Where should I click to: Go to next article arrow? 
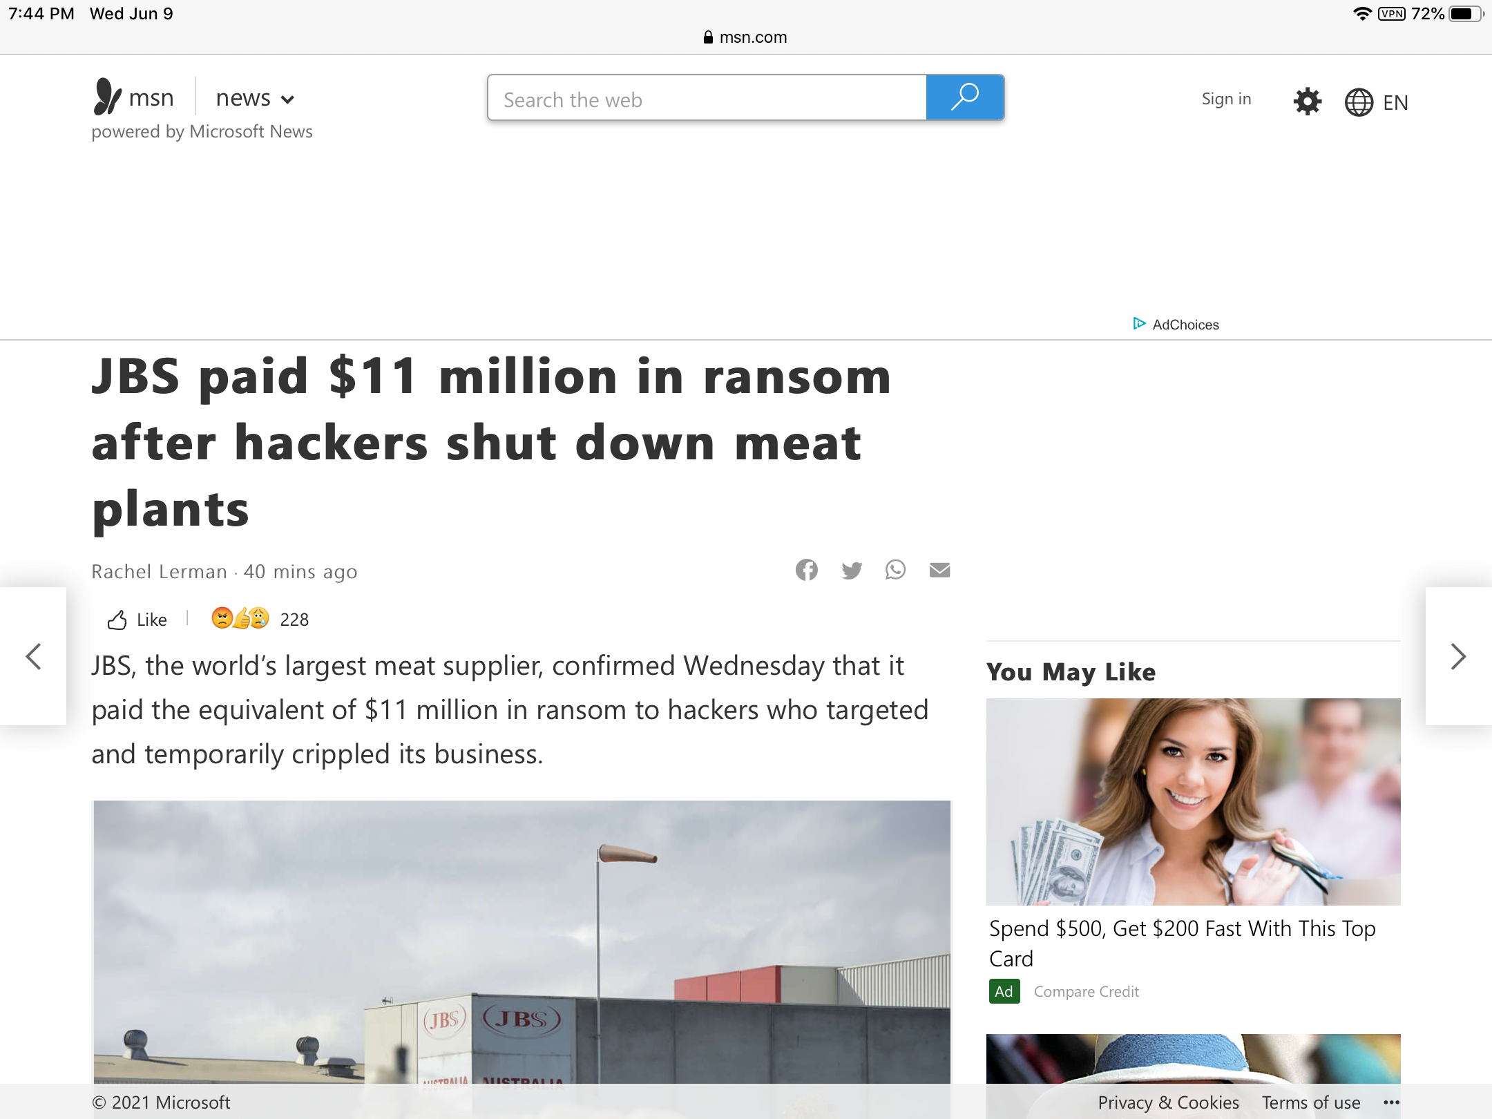coord(1458,656)
